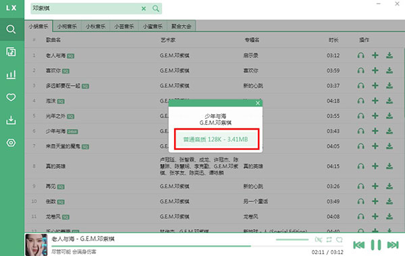Switch to the 小蜗音乐 source tab
This screenshot has height=256, width=405.
38,26
